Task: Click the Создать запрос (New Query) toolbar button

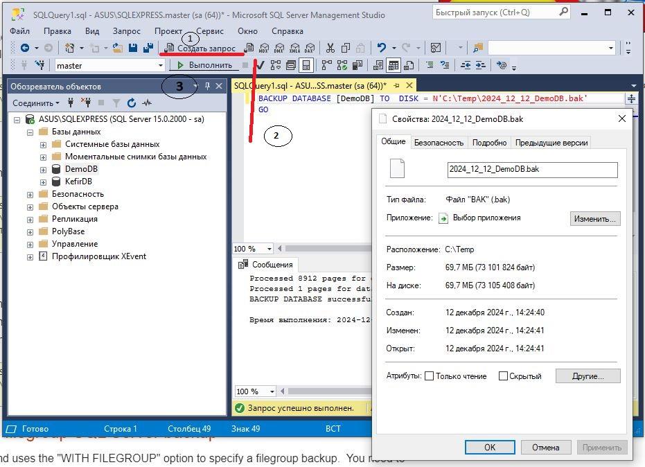Action: (200, 48)
